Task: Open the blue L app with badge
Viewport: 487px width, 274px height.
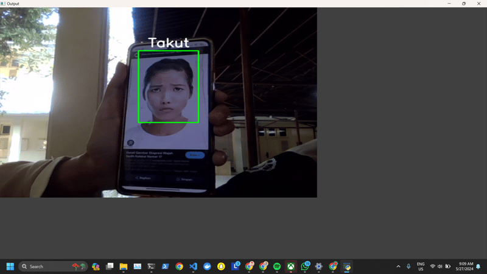Action: pyautogui.click(x=235, y=267)
